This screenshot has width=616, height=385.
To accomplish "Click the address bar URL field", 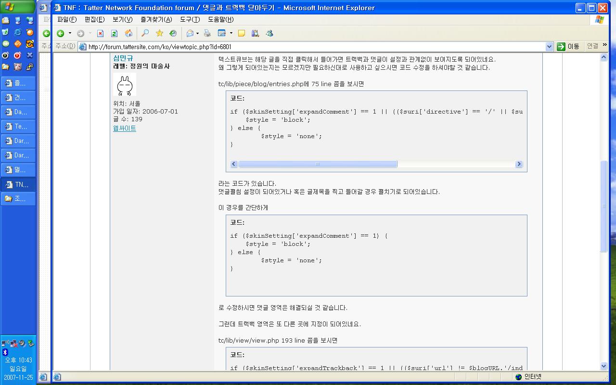I will 313,47.
